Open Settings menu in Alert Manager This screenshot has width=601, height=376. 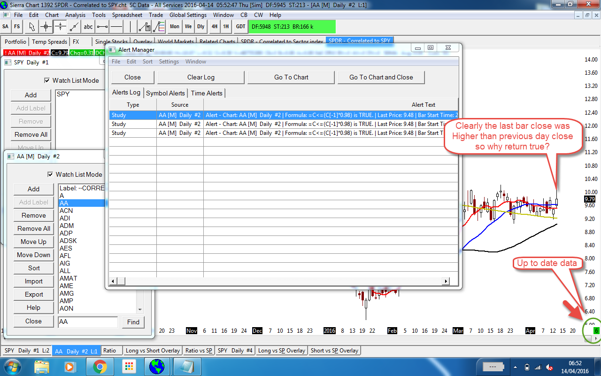tap(169, 62)
